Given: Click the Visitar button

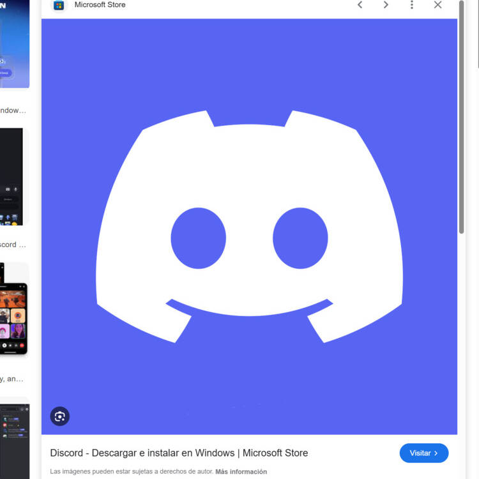Looking at the screenshot, I should click(423, 453).
